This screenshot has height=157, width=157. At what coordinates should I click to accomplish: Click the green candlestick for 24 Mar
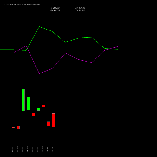pyautogui.click(x=28, y=104)
